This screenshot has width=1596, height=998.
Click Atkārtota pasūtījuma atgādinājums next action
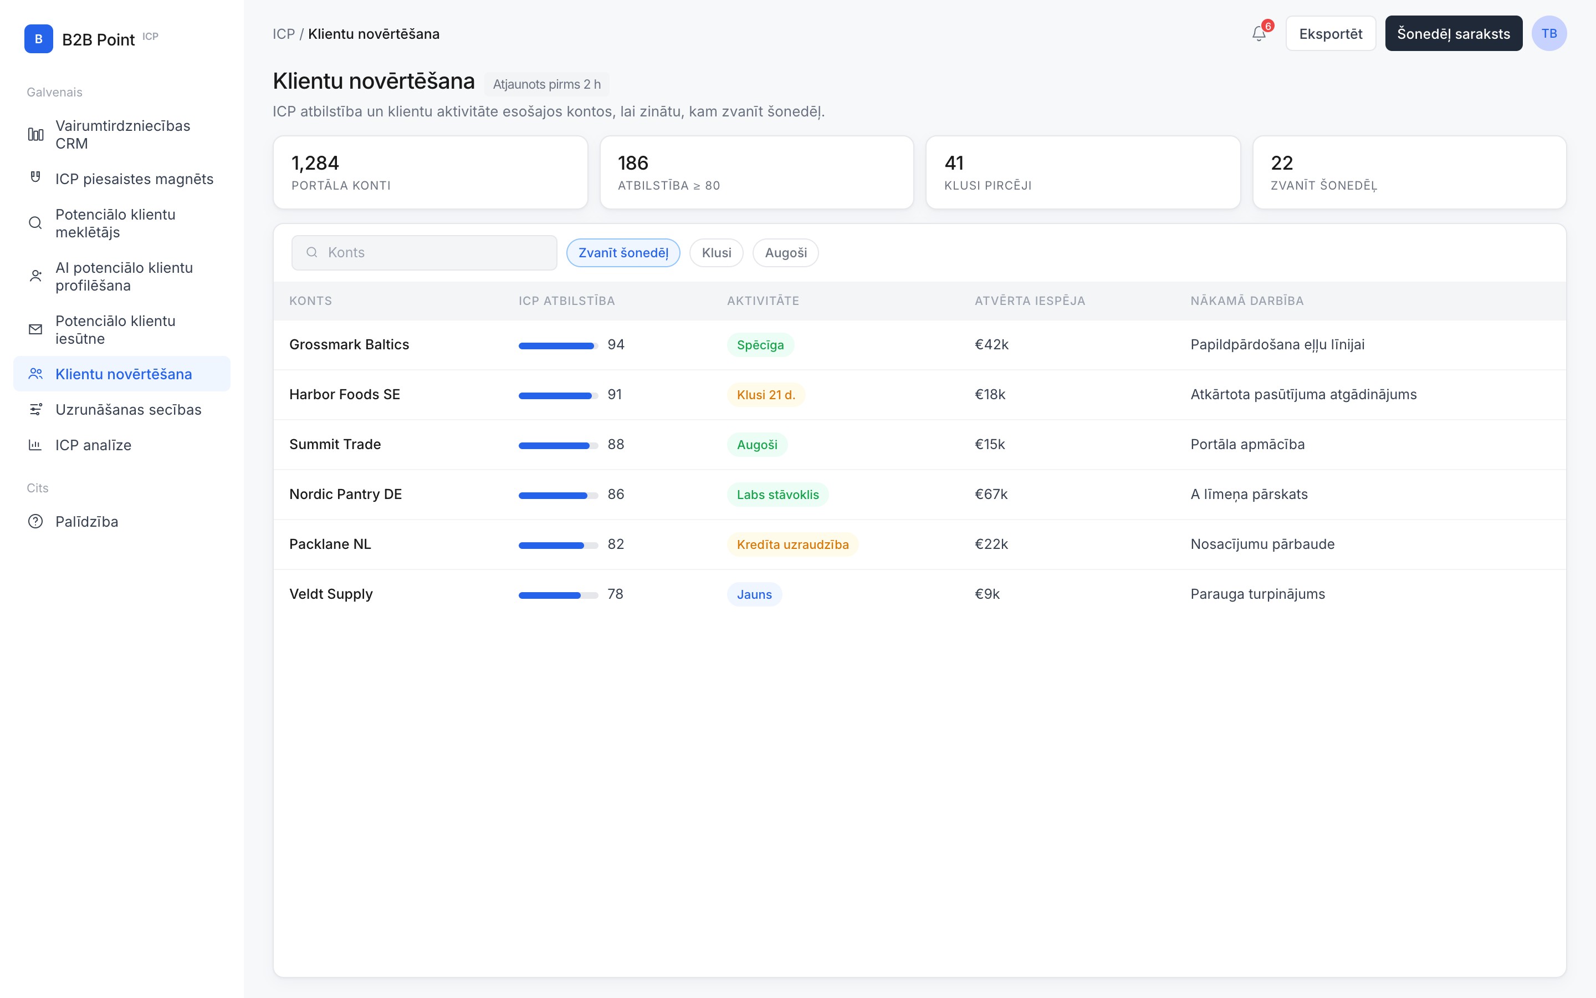[1303, 395]
